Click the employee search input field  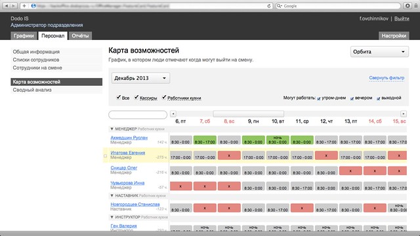(138, 115)
